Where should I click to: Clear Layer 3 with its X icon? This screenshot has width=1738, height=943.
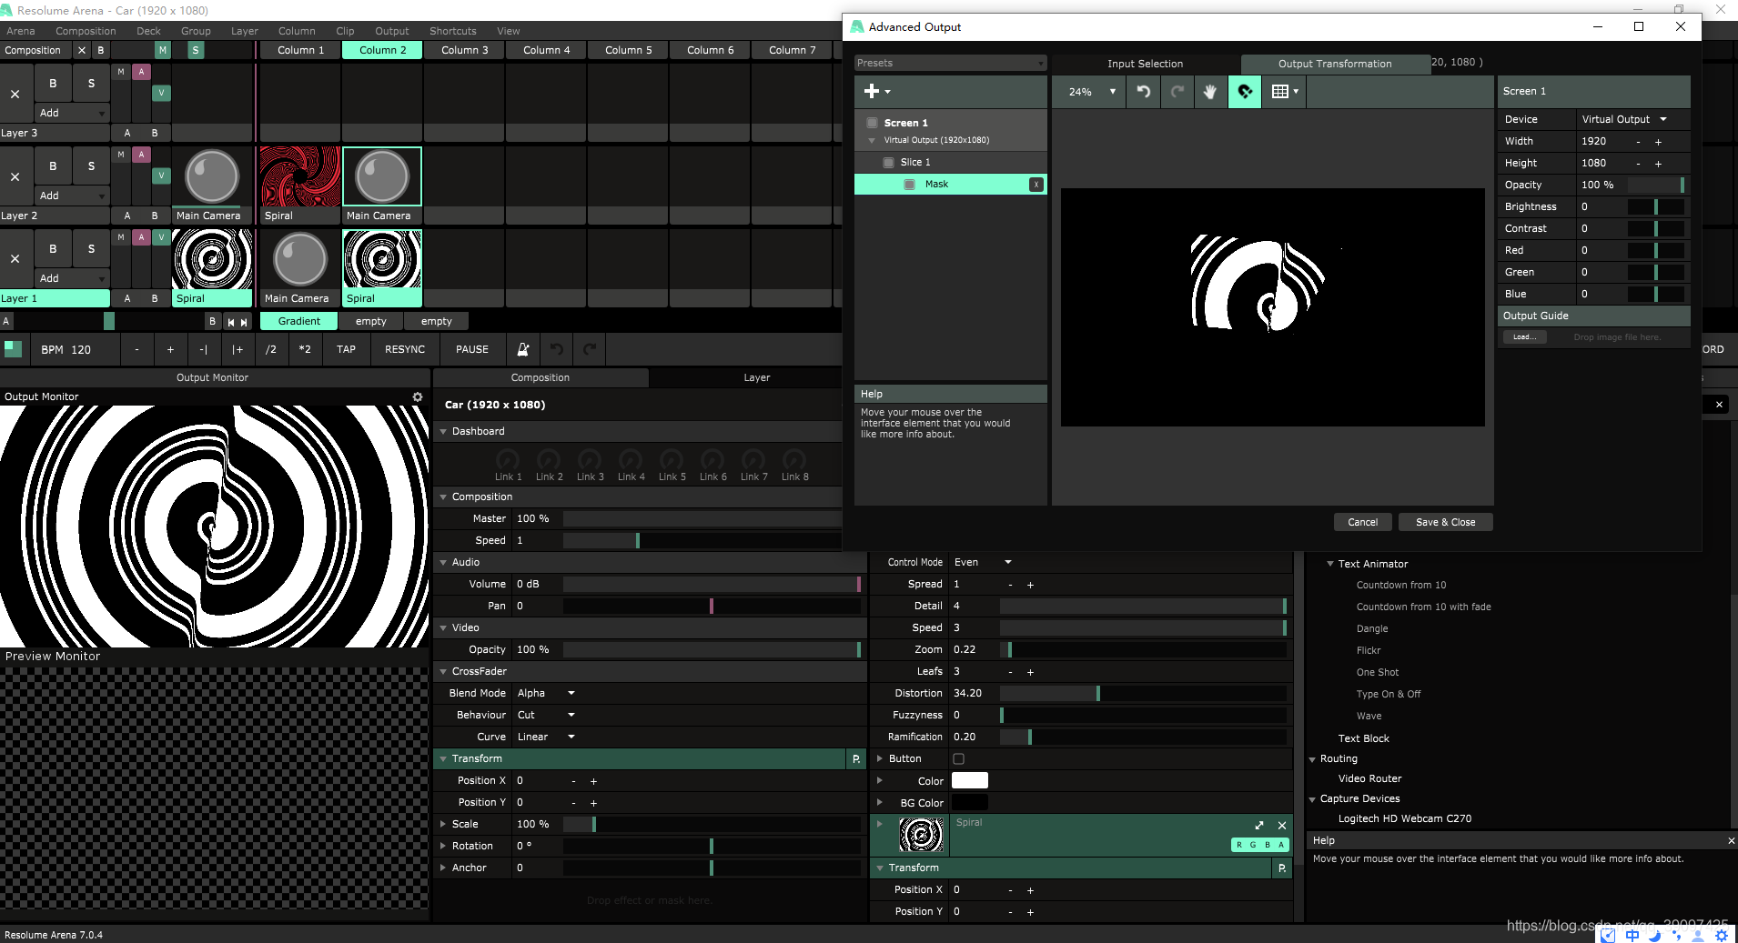pos(15,94)
